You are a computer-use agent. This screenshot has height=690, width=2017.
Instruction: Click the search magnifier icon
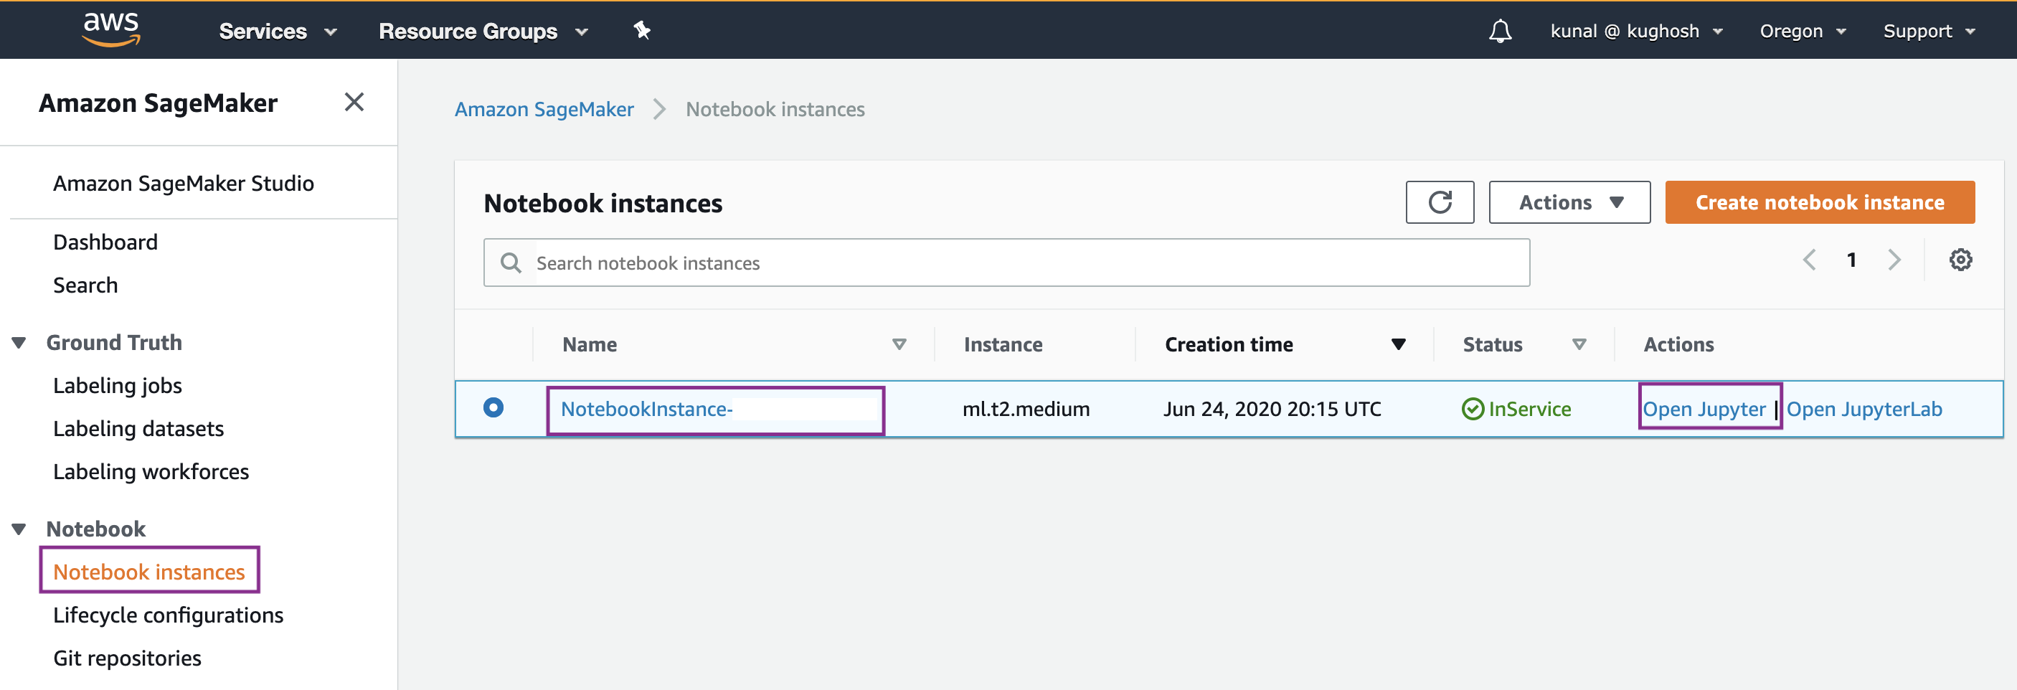511,263
